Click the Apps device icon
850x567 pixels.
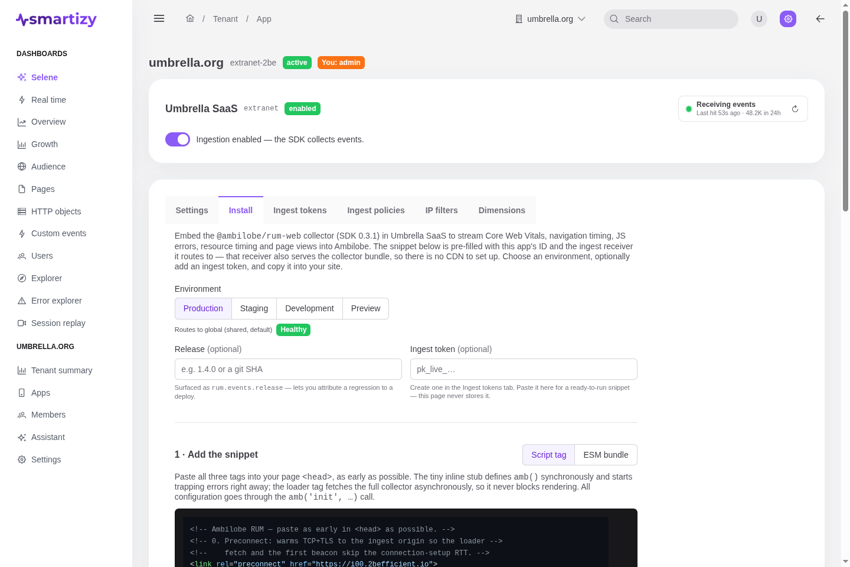tap(22, 393)
